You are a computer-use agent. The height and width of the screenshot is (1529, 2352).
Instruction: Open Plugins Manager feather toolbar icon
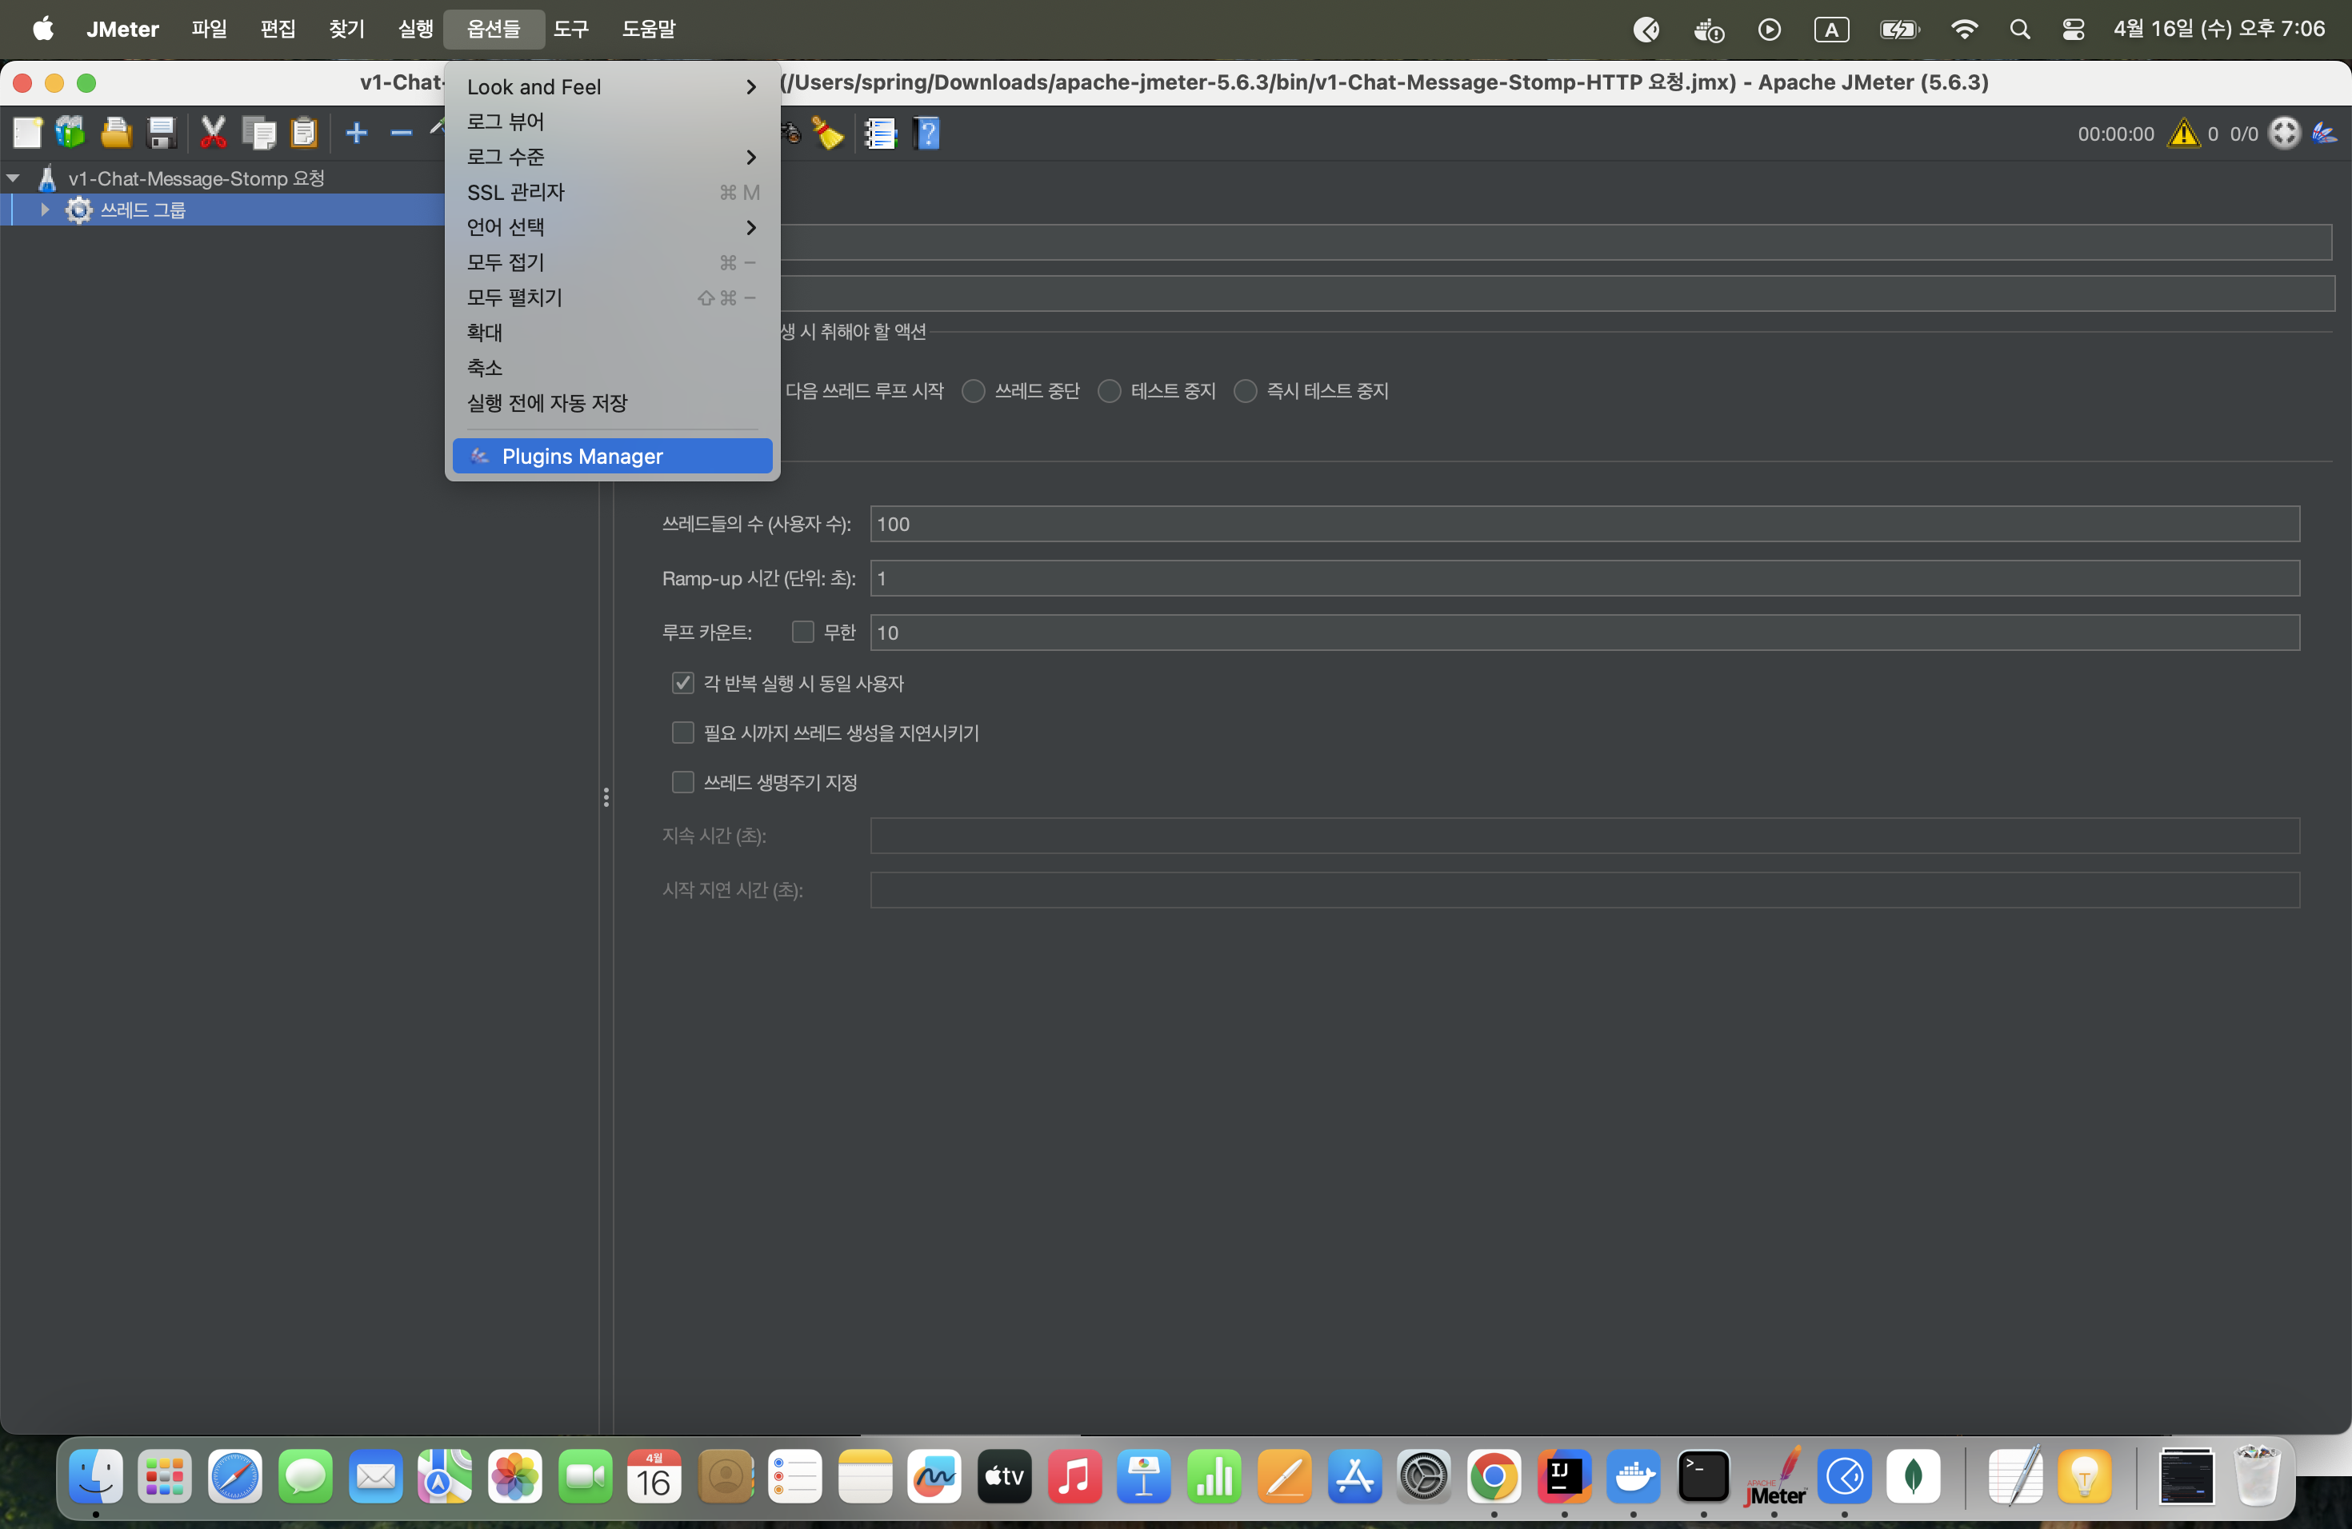coord(2326,134)
